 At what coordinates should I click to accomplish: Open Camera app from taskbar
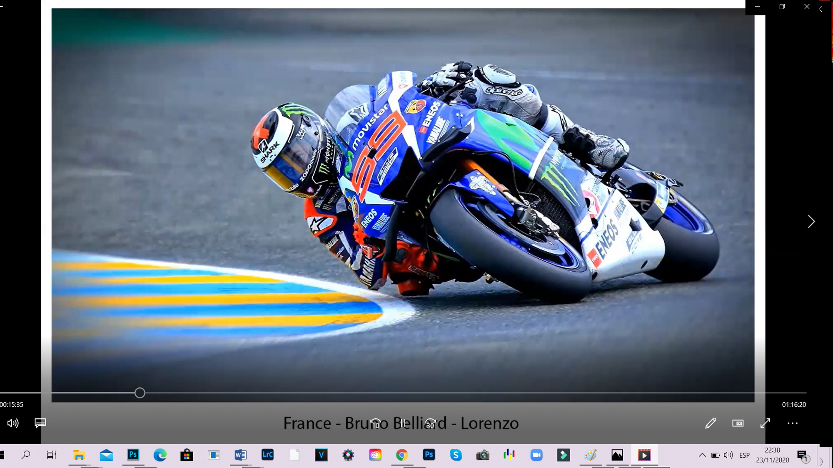pyautogui.click(x=483, y=455)
